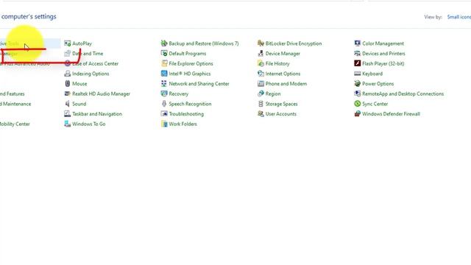Select the Sync Center label

pos(375,104)
